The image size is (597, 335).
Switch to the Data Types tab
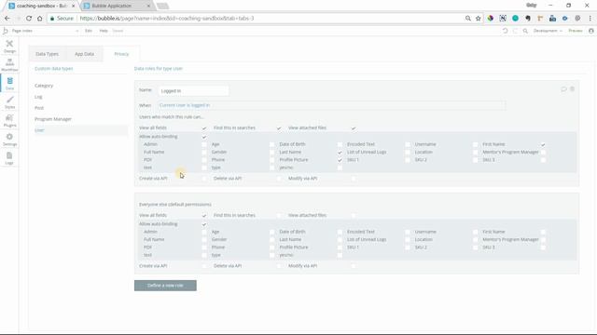pos(48,54)
